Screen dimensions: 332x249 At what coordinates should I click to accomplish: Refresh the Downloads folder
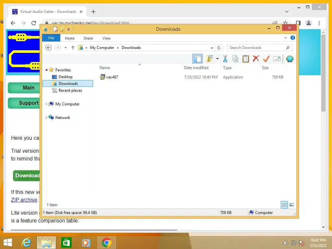tap(219, 48)
